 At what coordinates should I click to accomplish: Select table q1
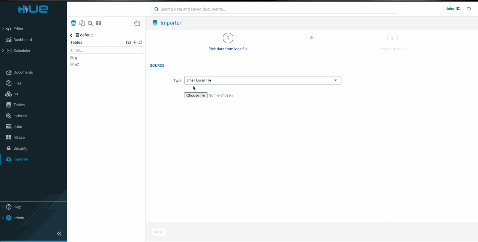point(77,58)
